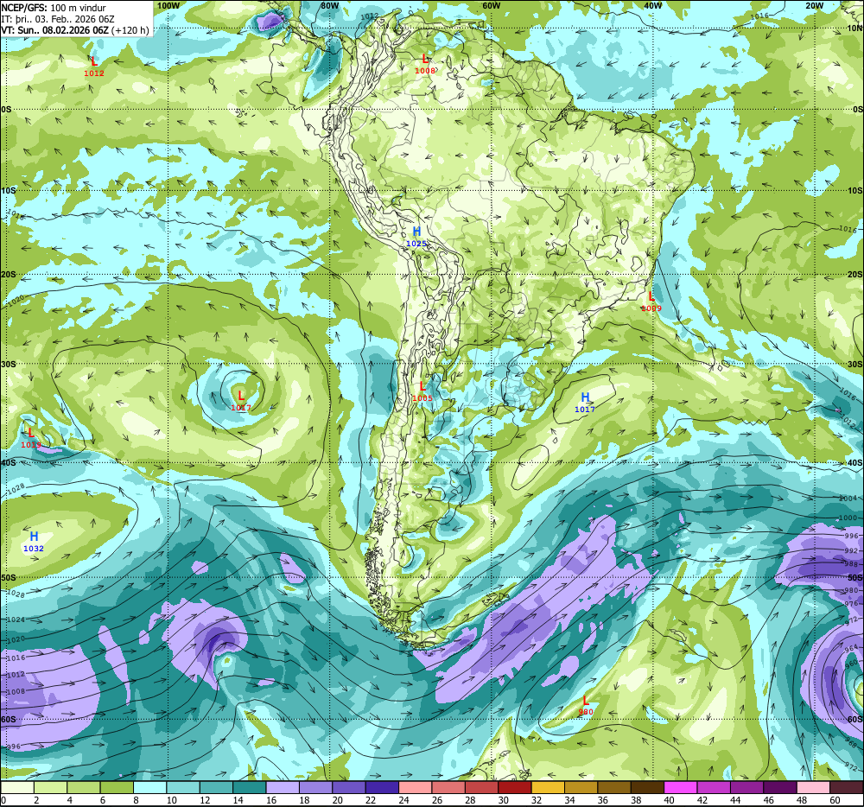Screen dimensions: 864x807
Task: Pick the lavender legend swatch between 16 and 18
Action: (x=283, y=788)
